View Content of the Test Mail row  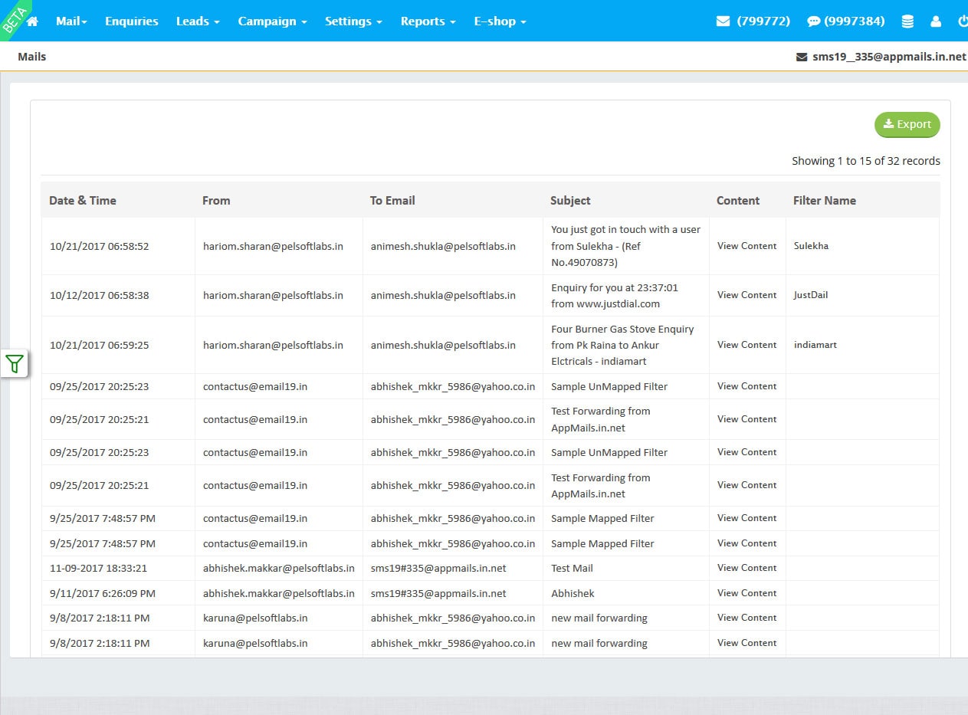coord(747,568)
